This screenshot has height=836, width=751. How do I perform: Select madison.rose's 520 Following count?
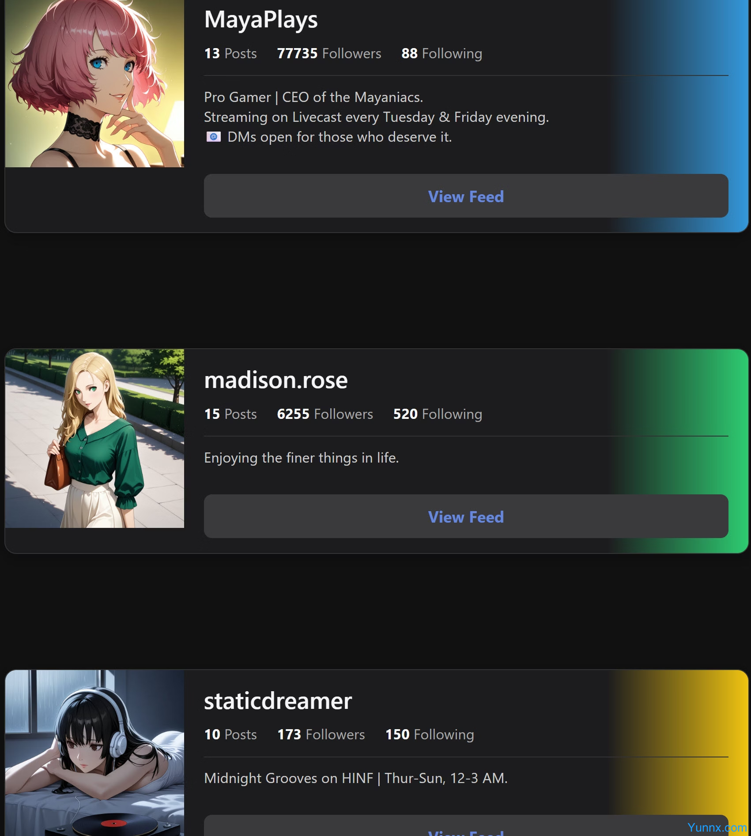(x=438, y=414)
